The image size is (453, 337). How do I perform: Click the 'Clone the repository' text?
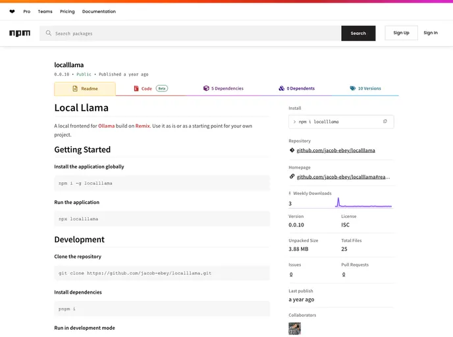click(x=78, y=257)
